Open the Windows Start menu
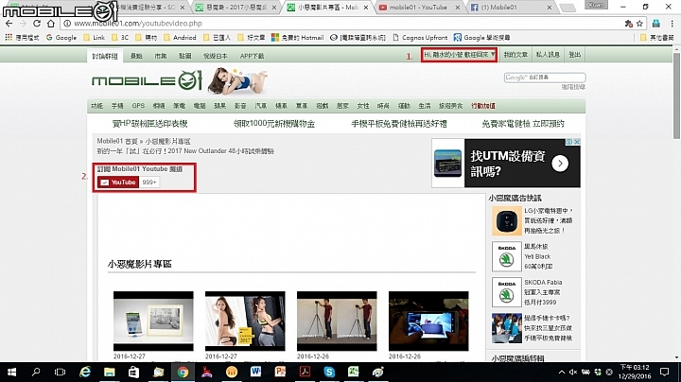 [x=11, y=372]
